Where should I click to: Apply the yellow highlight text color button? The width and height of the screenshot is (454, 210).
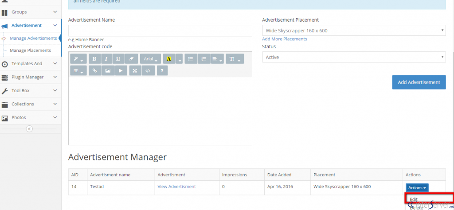click(169, 59)
